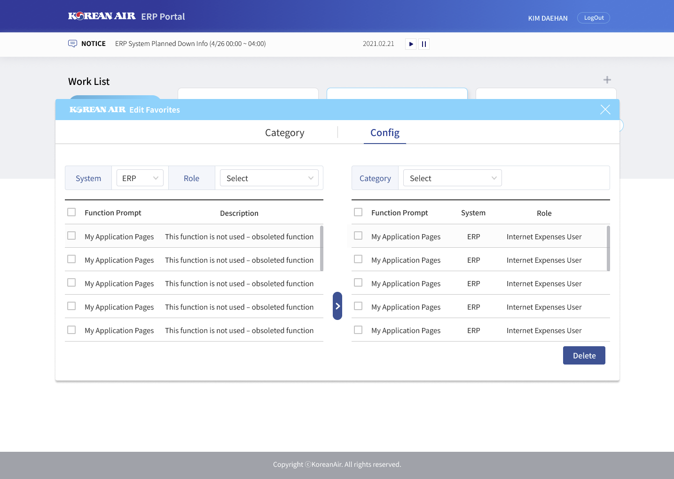Click the plus icon beside Work List

(x=607, y=80)
